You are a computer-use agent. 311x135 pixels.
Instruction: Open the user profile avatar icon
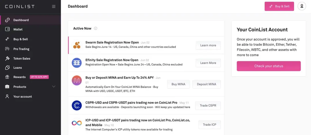point(302,6)
